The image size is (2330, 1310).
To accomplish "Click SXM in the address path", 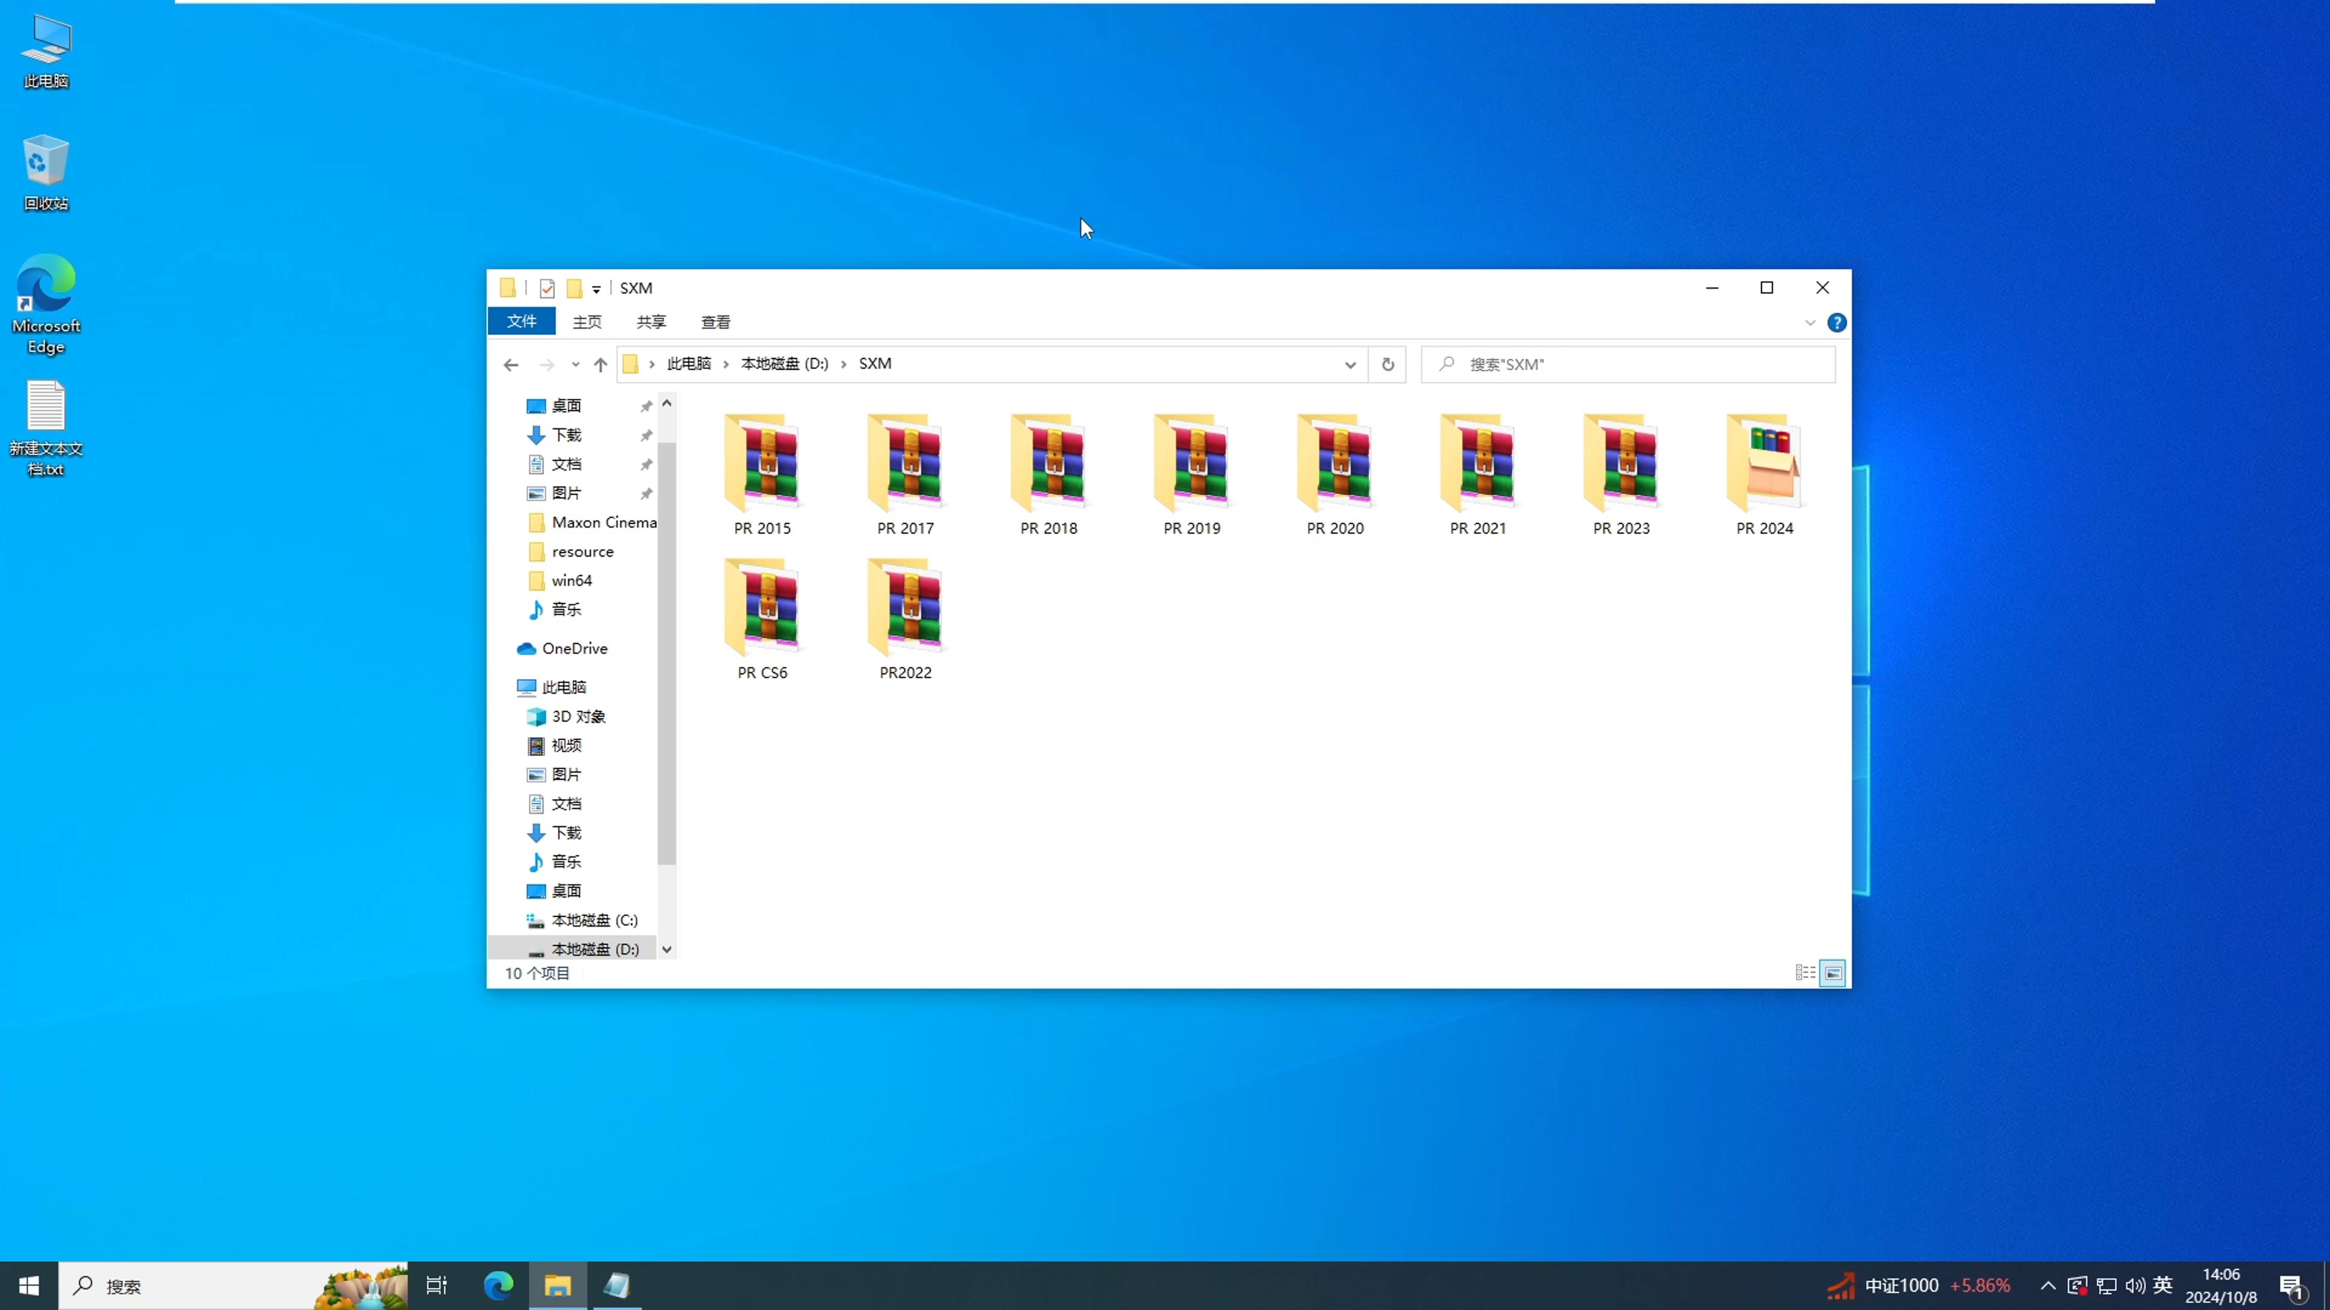I will [x=874, y=363].
